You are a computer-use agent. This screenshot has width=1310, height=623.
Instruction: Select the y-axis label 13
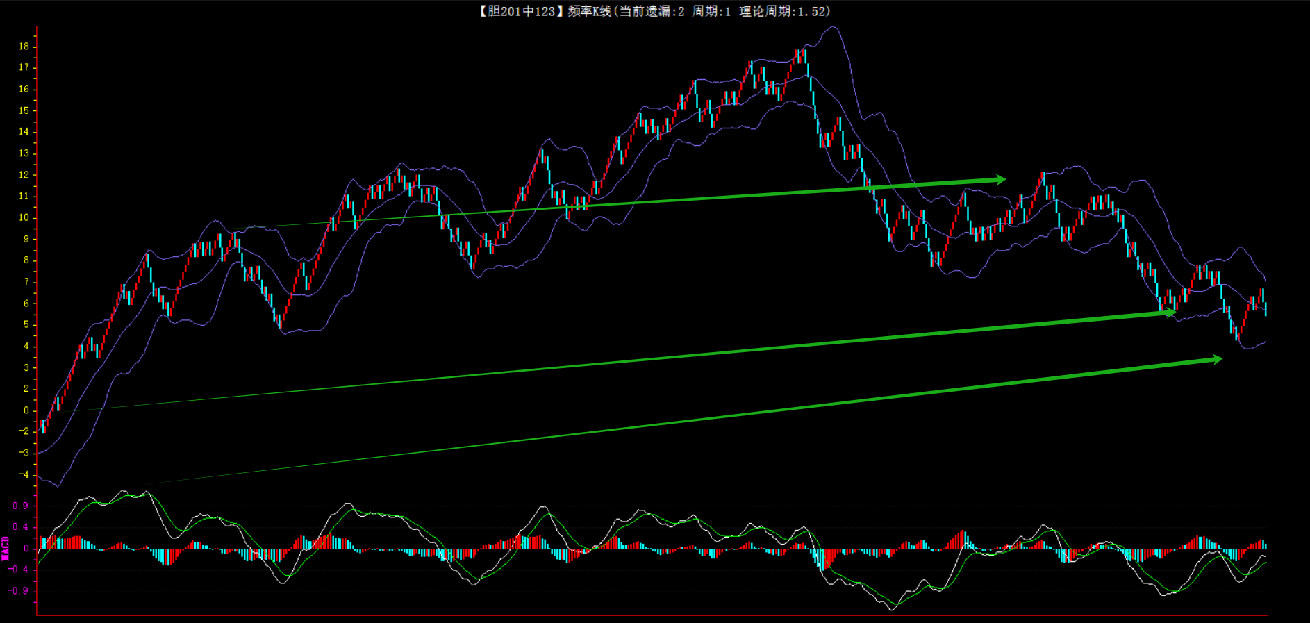point(24,153)
